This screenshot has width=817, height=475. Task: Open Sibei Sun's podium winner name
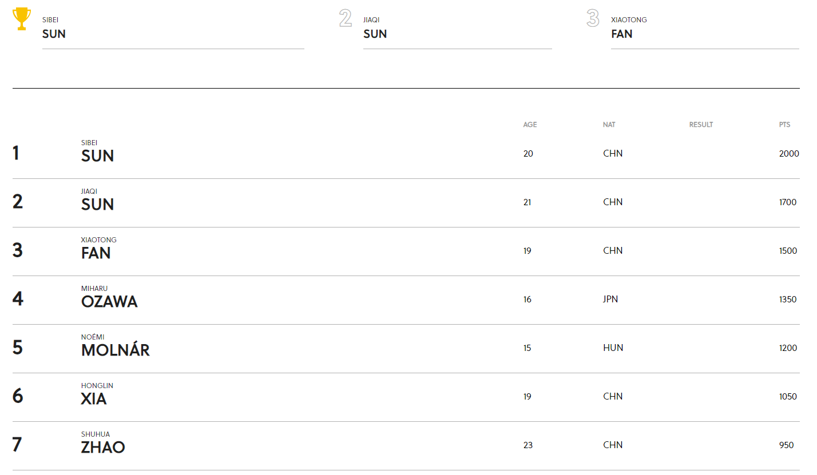pos(54,28)
